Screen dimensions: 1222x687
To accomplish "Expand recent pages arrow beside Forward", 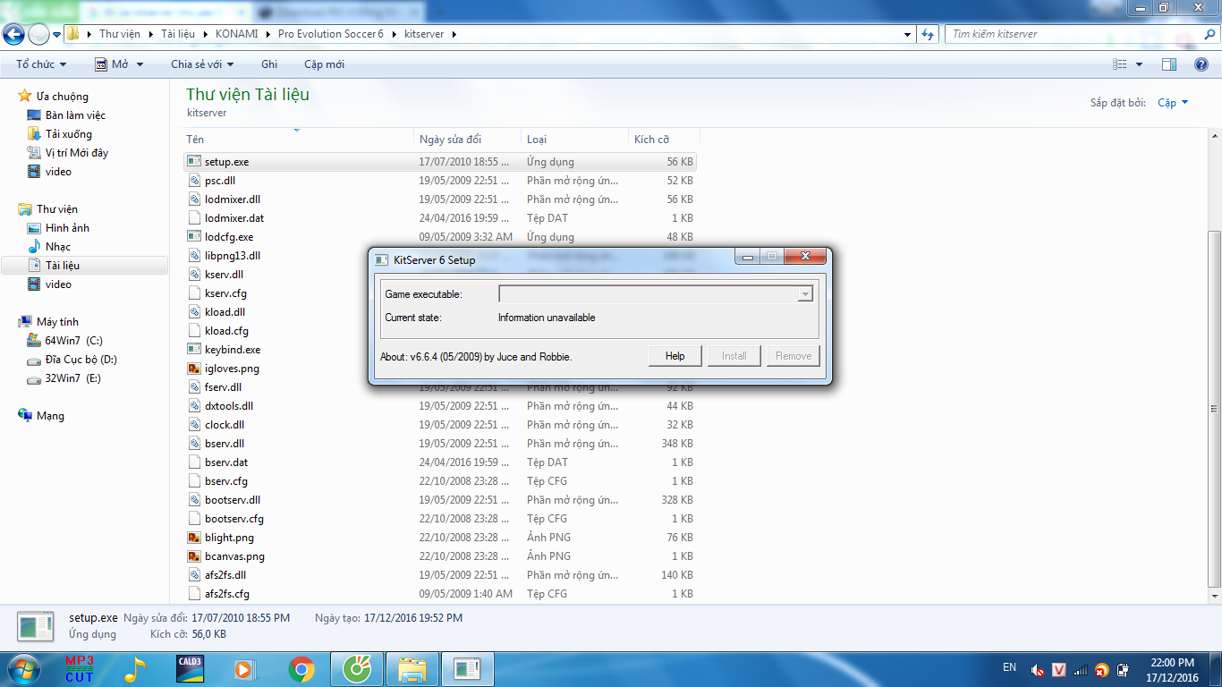I will point(57,34).
